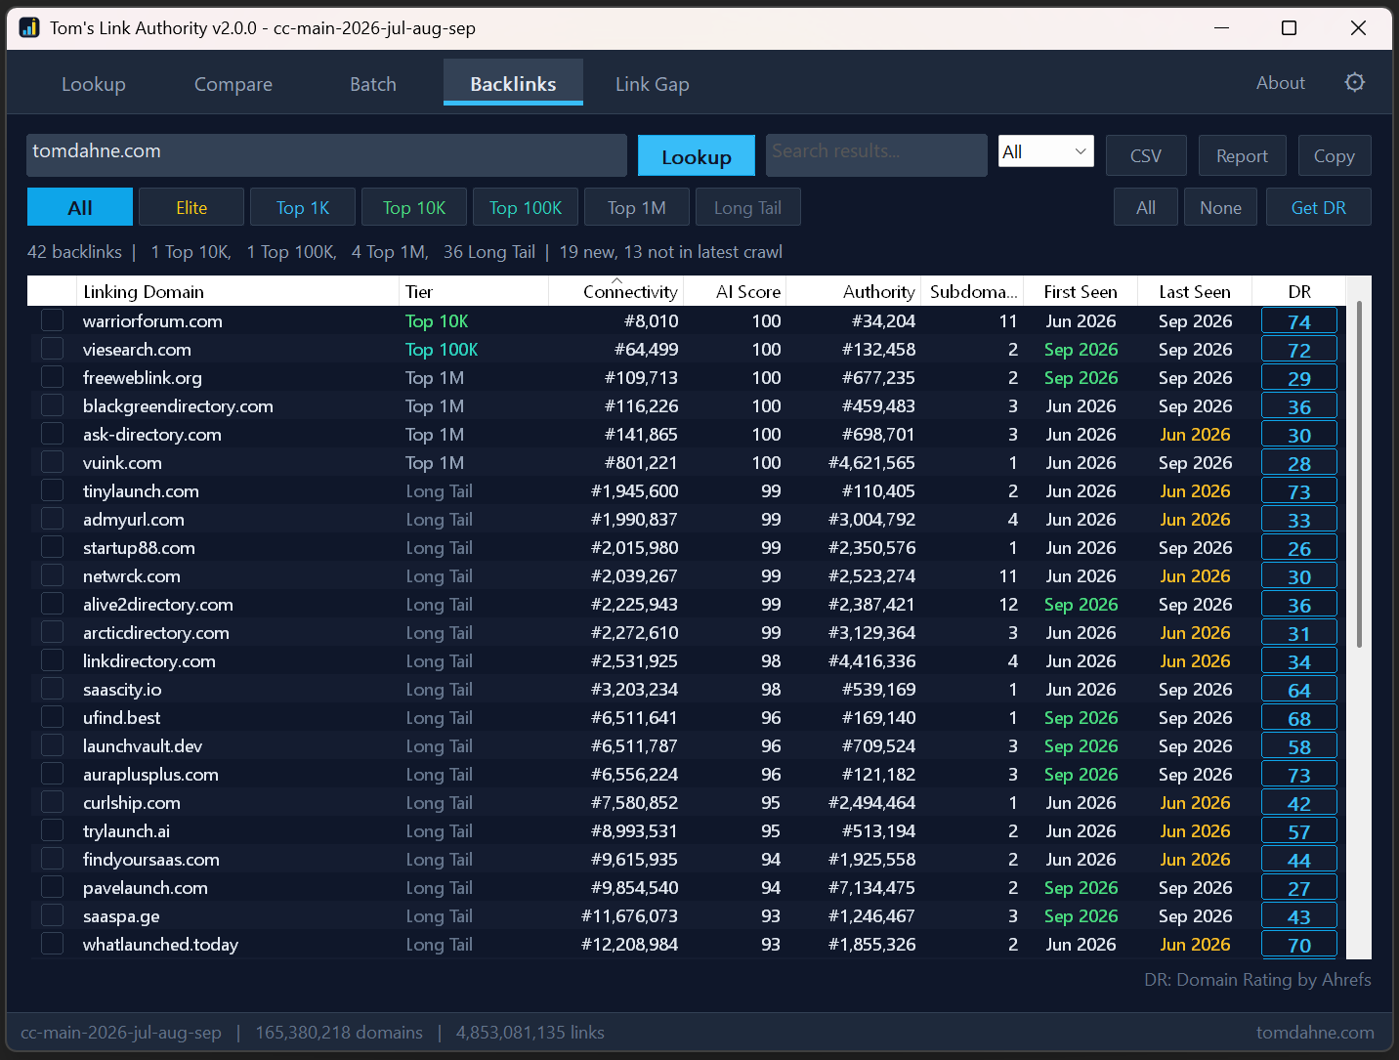The width and height of the screenshot is (1399, 1060).
Task: Click the table's vertical scrollbar
Action: [x=1359, y=474]
